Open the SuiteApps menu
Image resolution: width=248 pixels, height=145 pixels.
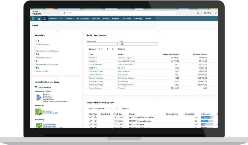tap(138, 19)
